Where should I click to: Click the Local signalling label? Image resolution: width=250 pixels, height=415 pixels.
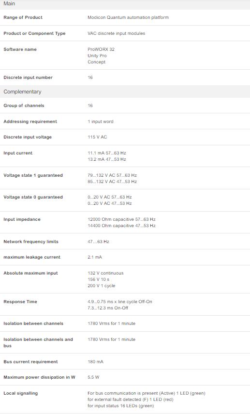21,393
